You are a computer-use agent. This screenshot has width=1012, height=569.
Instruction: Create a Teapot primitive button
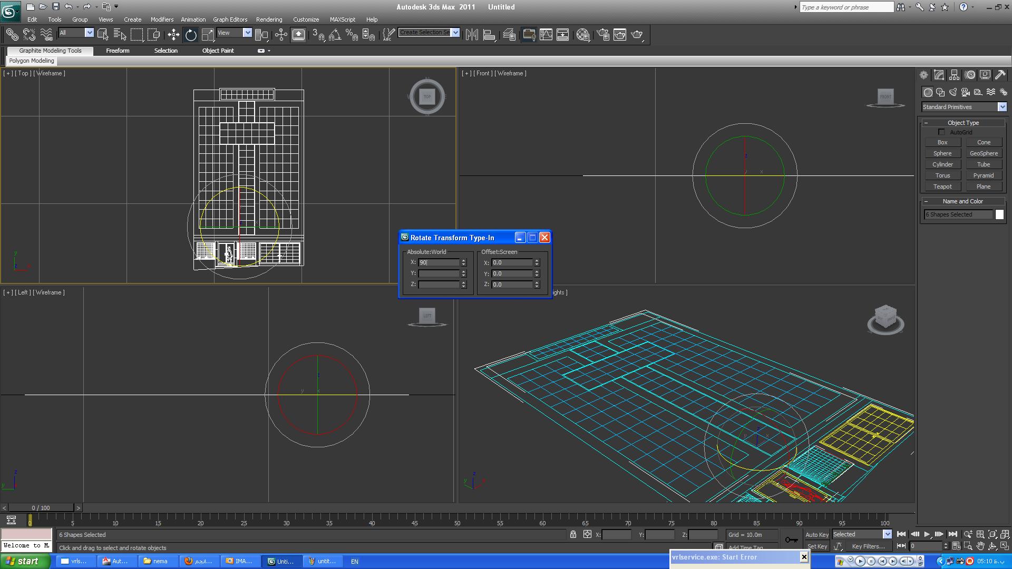[x=942, y=187]
